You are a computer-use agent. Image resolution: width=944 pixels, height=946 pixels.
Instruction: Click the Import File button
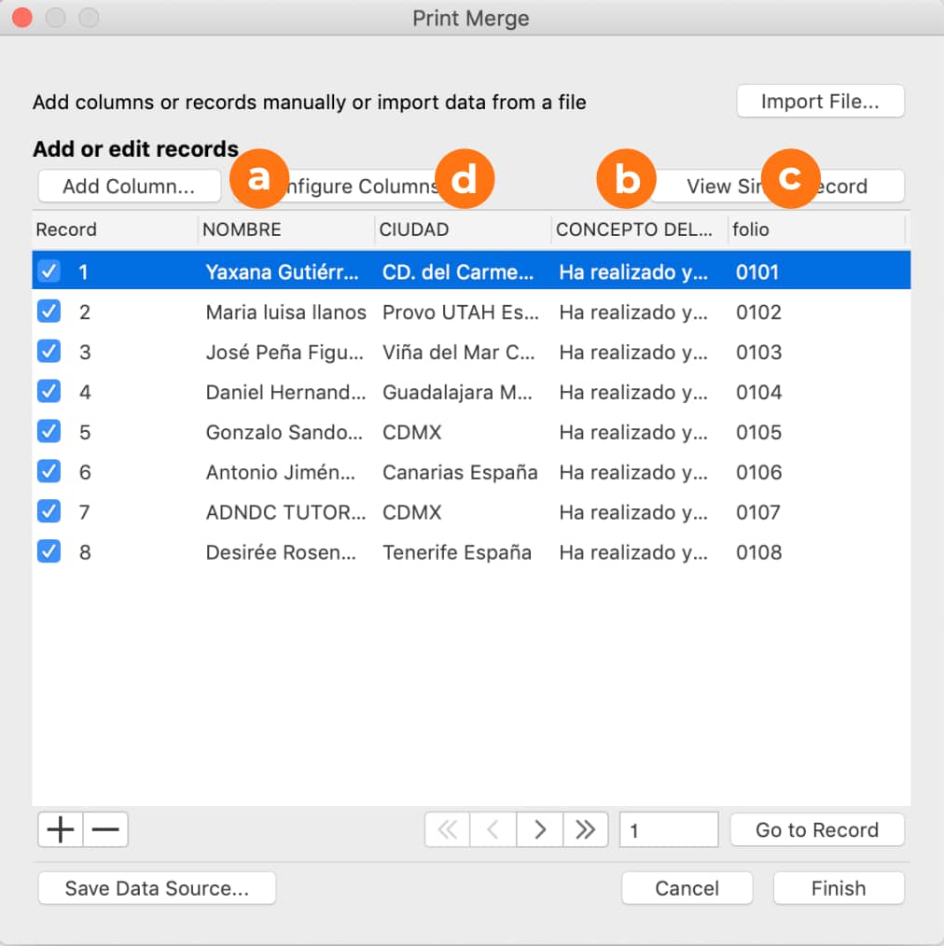[x=820, y=102]
